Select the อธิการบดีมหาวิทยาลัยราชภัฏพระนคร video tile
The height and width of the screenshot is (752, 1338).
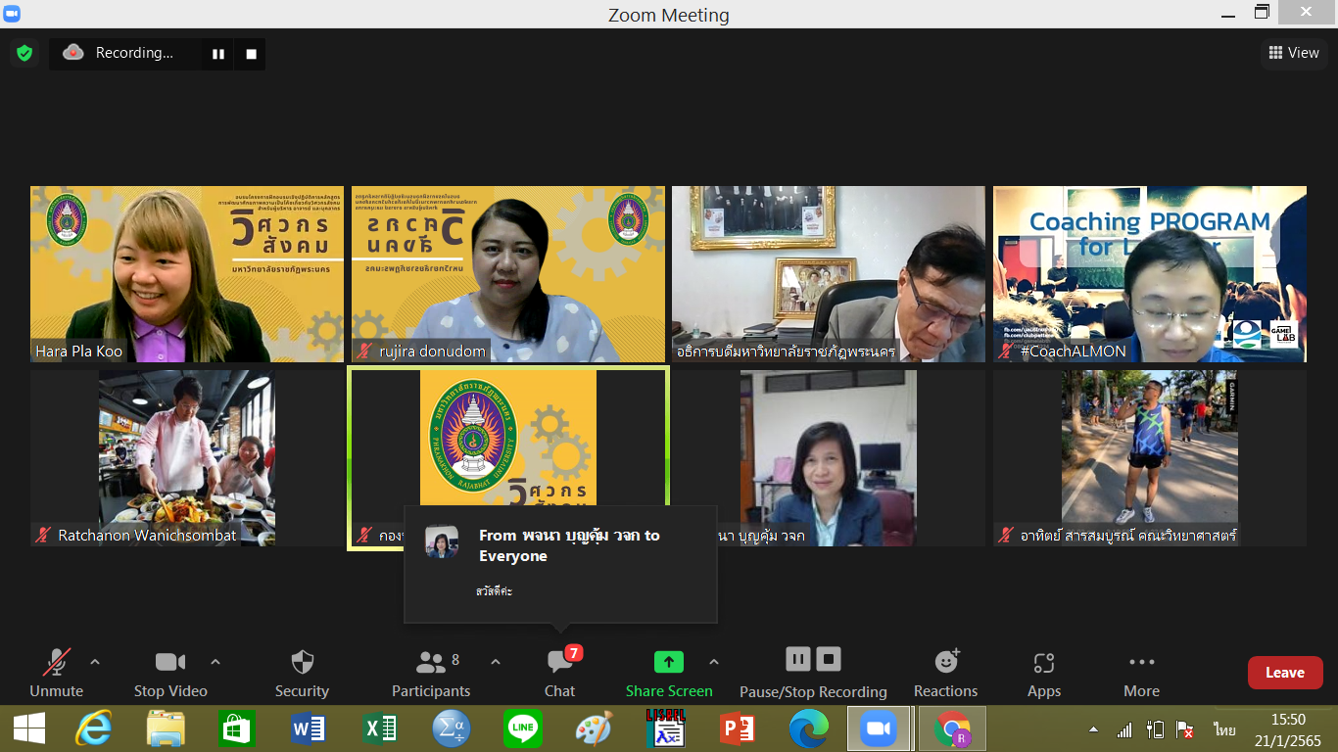(829, 274)
